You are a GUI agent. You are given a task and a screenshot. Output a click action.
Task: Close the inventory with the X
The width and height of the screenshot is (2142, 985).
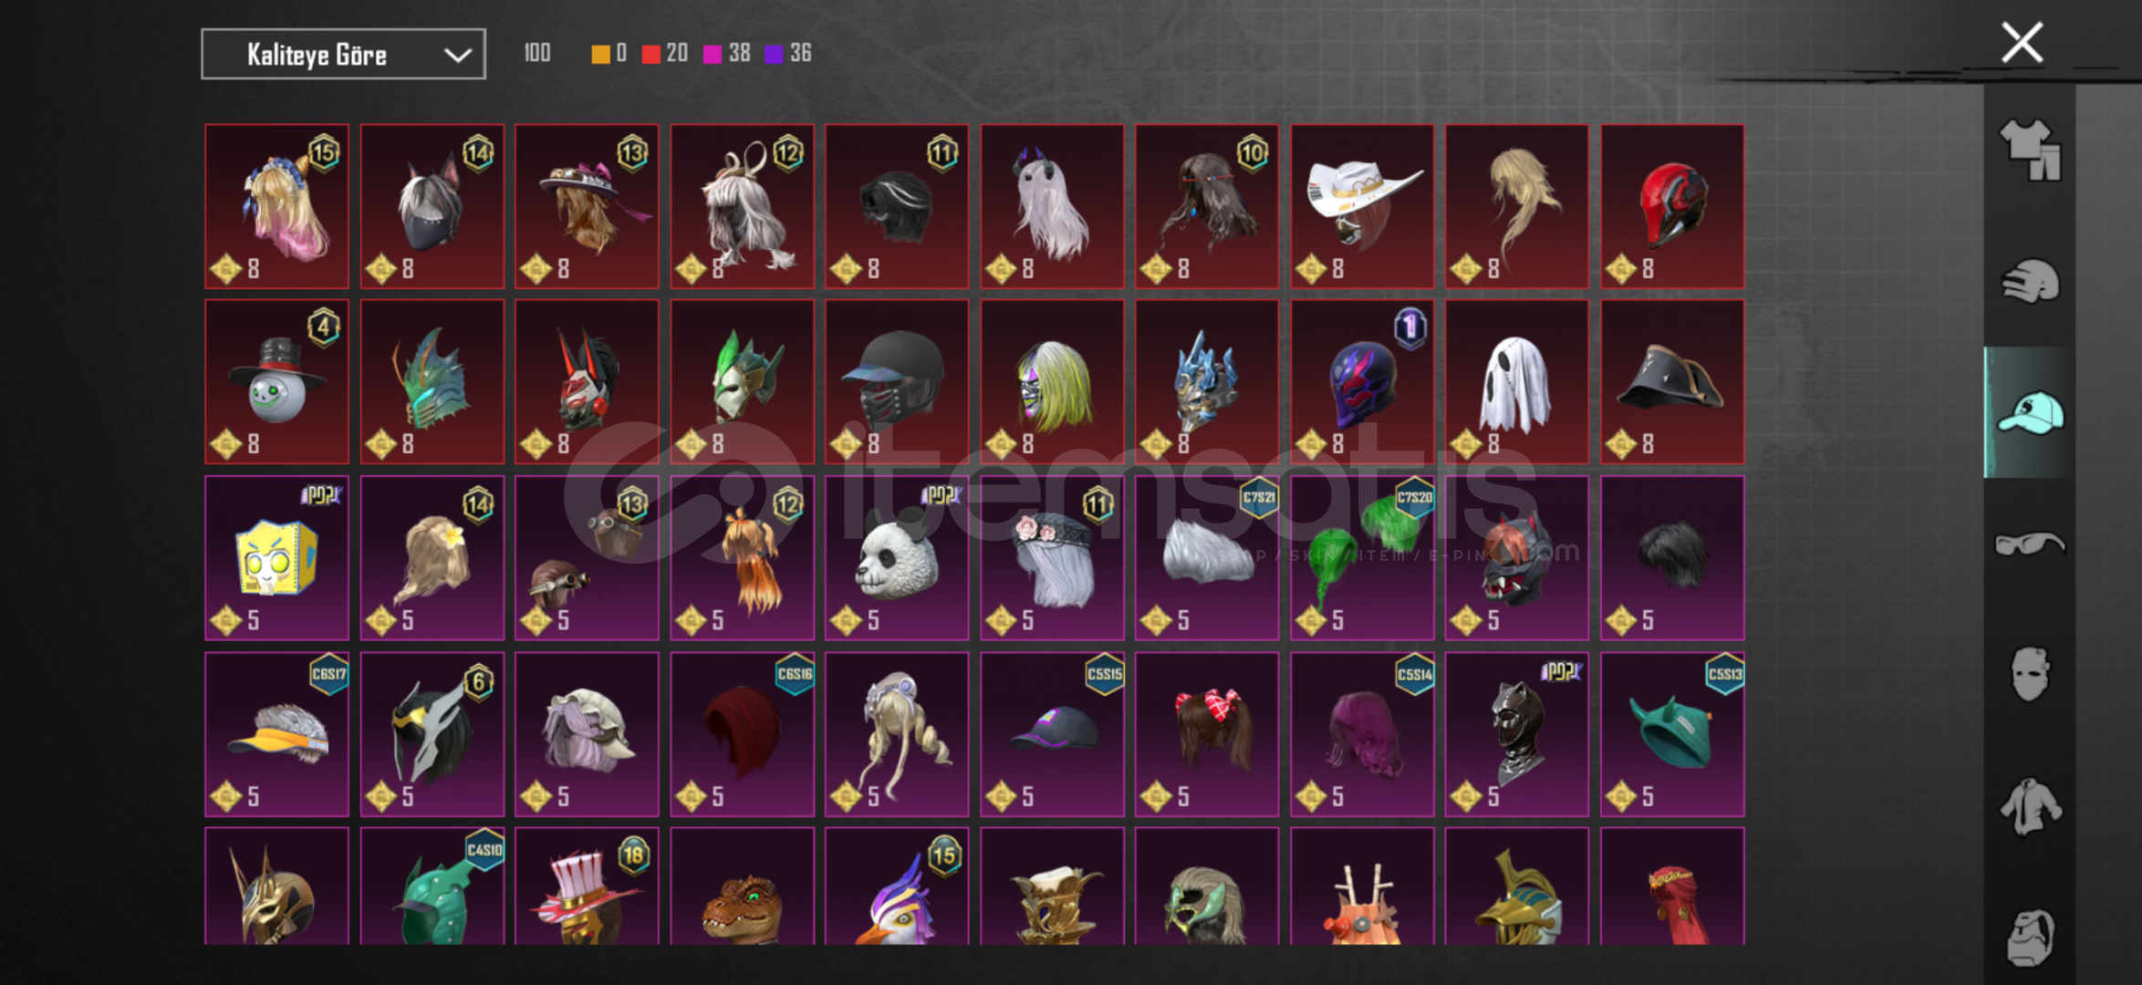(2022, 43)
